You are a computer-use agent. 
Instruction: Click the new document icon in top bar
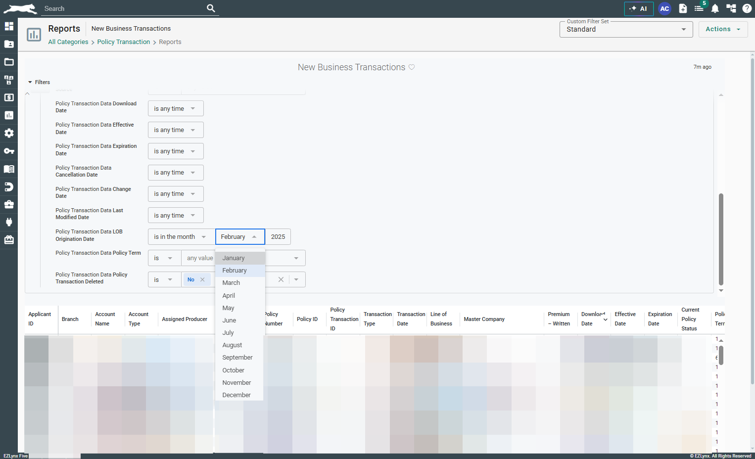[683, 8]
